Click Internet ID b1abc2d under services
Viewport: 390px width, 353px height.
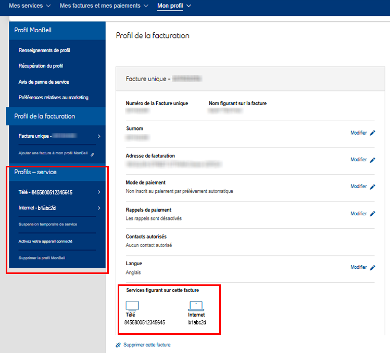197,322
